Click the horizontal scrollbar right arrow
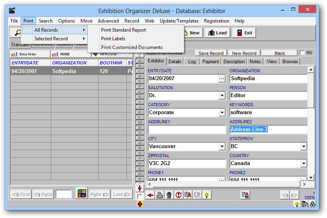The height and width of the screenshot is (218, 327). click(304, 184)
